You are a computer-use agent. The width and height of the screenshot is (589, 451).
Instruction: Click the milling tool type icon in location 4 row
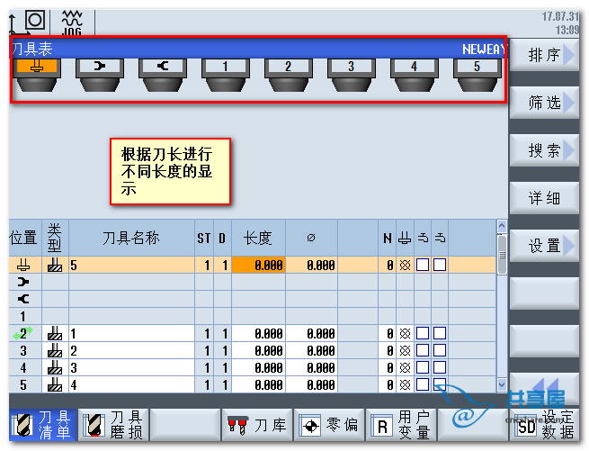pos(55,367)
